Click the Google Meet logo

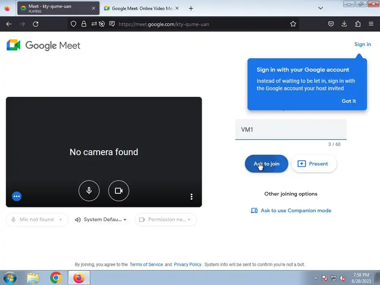coord(43,45)
